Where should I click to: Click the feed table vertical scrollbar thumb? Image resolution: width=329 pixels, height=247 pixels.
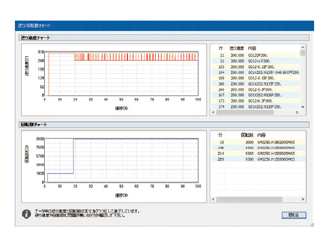tap(303, 52)
